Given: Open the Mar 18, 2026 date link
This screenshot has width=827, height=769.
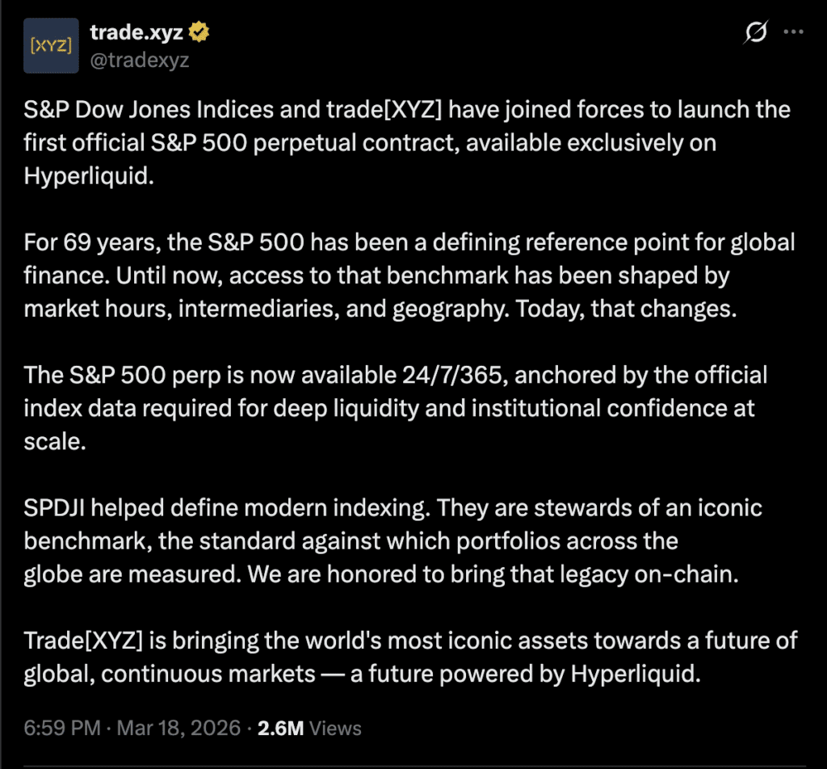Looking at the screenshot, I should [178, 728].
